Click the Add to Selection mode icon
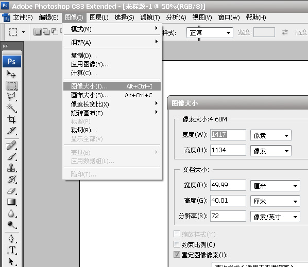 [x=46, y=32]
